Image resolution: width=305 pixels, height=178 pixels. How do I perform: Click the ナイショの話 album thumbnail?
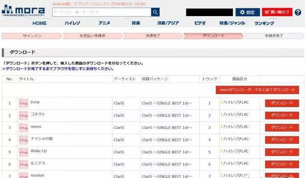(x=24, y=140)
